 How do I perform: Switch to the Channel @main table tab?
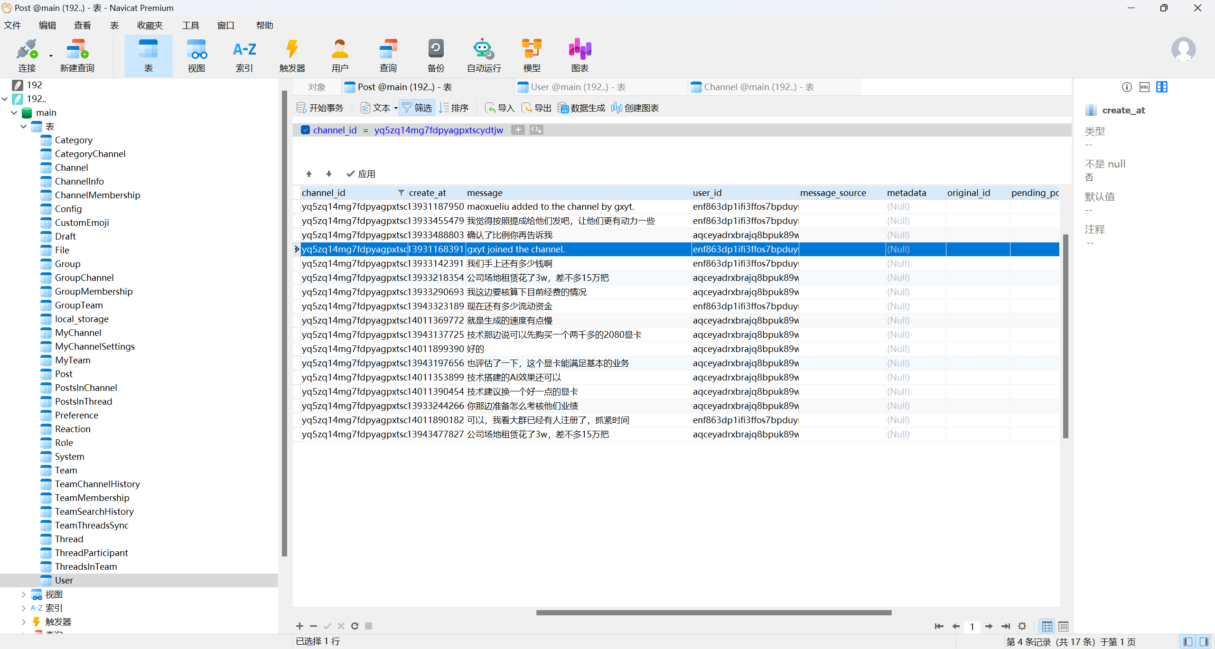point(757,87)
